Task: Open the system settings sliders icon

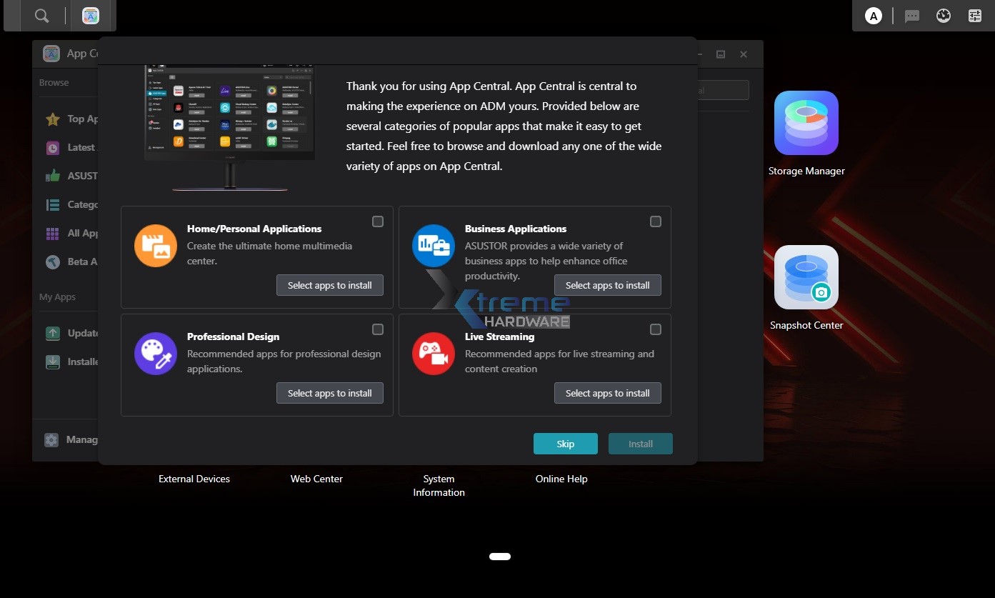Action: point(975,16)
